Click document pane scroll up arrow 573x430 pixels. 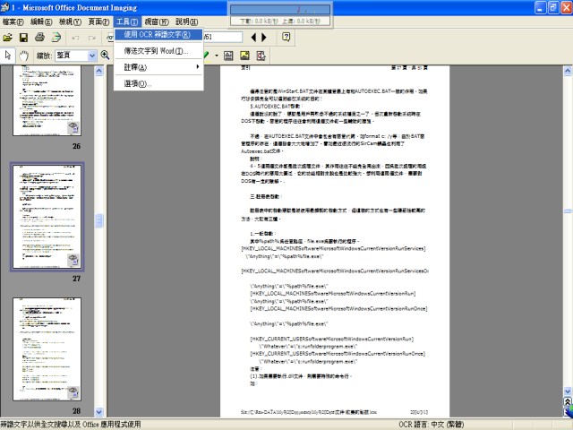click(x=568, y=71)
